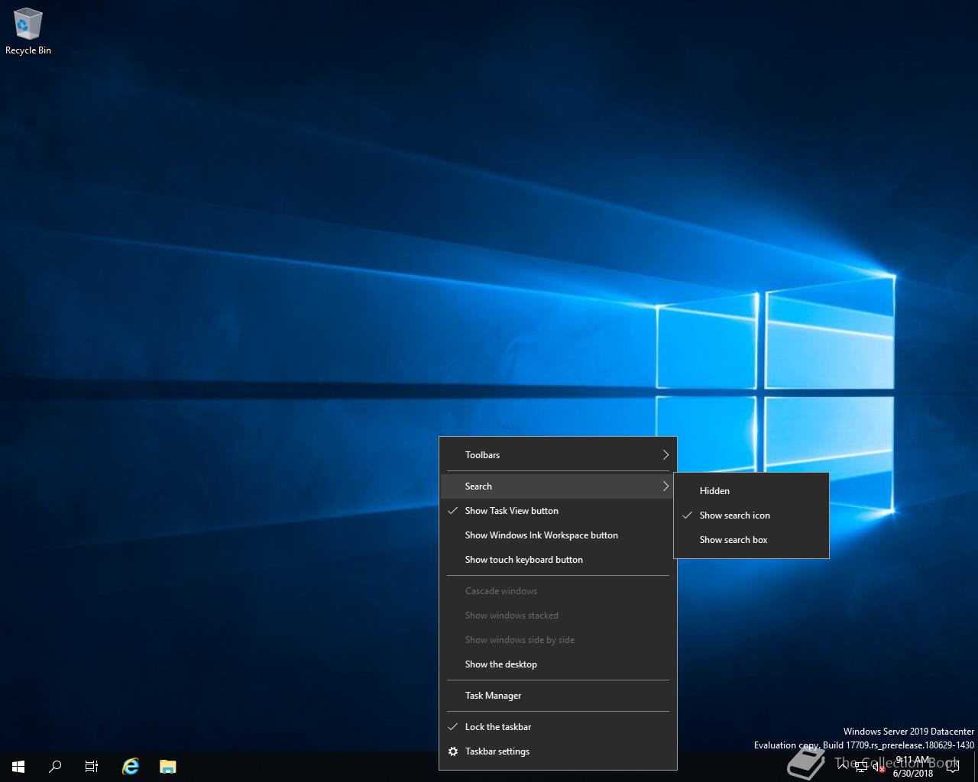Open the Start menu Windows logo
978x782 pixels.
[18, 767]
